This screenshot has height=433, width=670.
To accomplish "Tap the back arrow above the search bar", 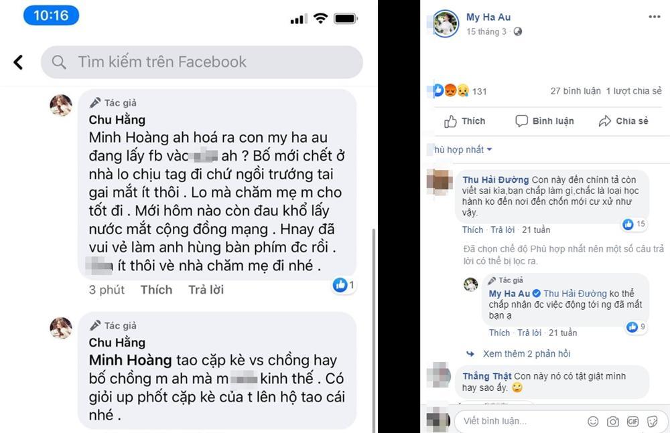I will point(18,62).
